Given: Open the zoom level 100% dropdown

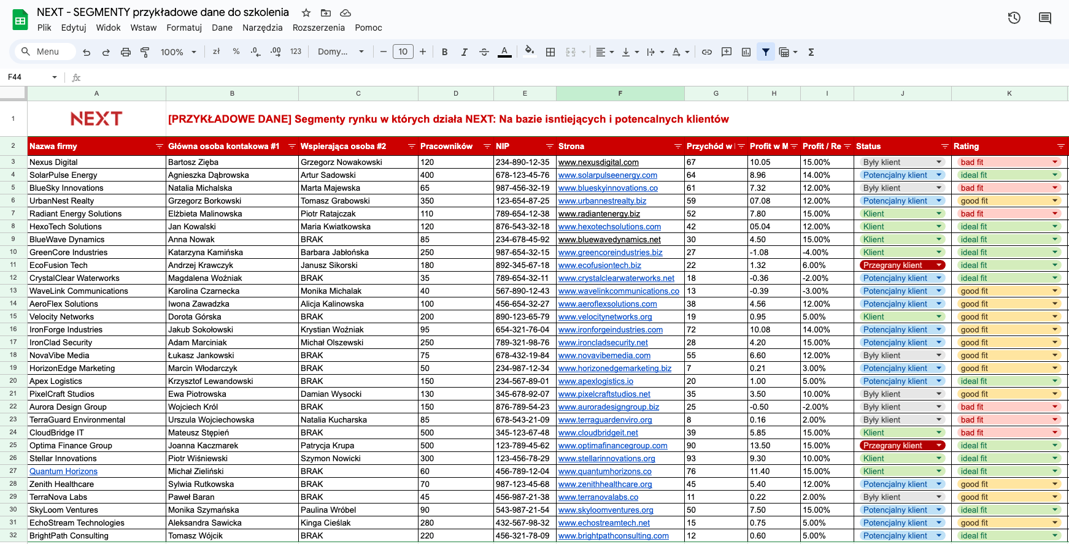Looking at the screenshot, I should (x=178, y=52).
